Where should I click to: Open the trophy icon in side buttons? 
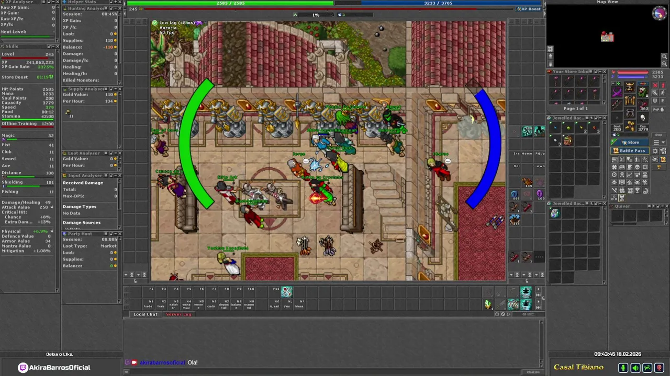(659, 167)
